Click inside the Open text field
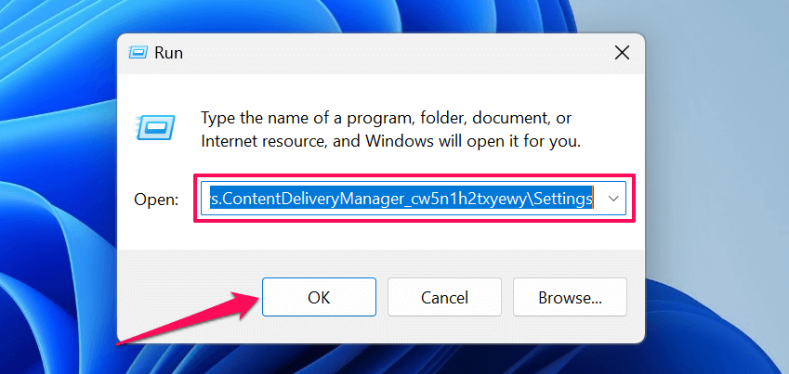 [401, 199]
